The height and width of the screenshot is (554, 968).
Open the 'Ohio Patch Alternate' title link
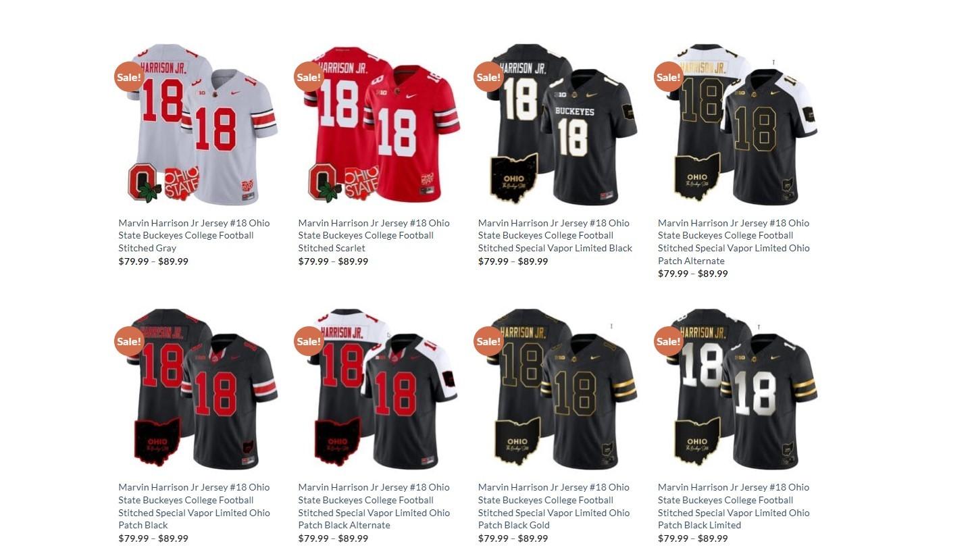point(734,242)
